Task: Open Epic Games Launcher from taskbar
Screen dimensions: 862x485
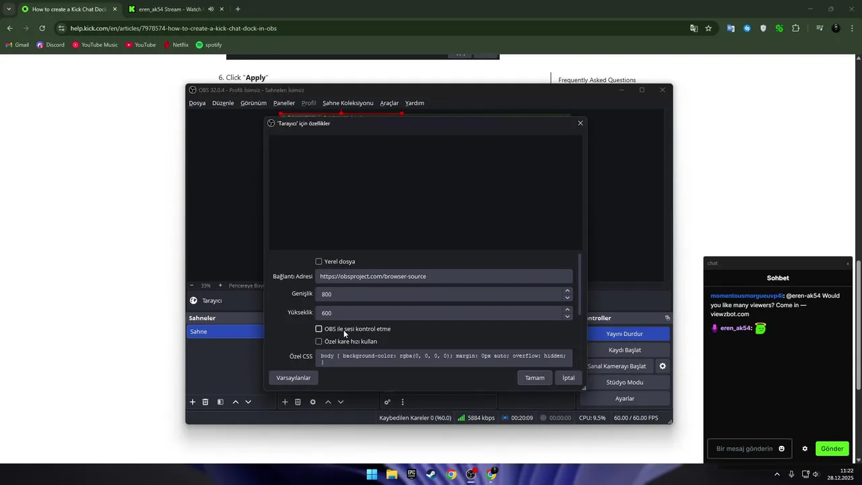Action: coord(411,474)
